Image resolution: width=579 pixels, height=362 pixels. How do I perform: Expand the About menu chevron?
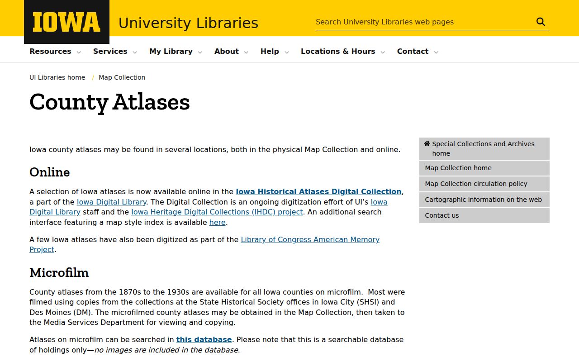pos(246,52)
